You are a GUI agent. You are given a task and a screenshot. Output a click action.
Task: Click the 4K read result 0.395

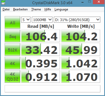click(41, 63)
